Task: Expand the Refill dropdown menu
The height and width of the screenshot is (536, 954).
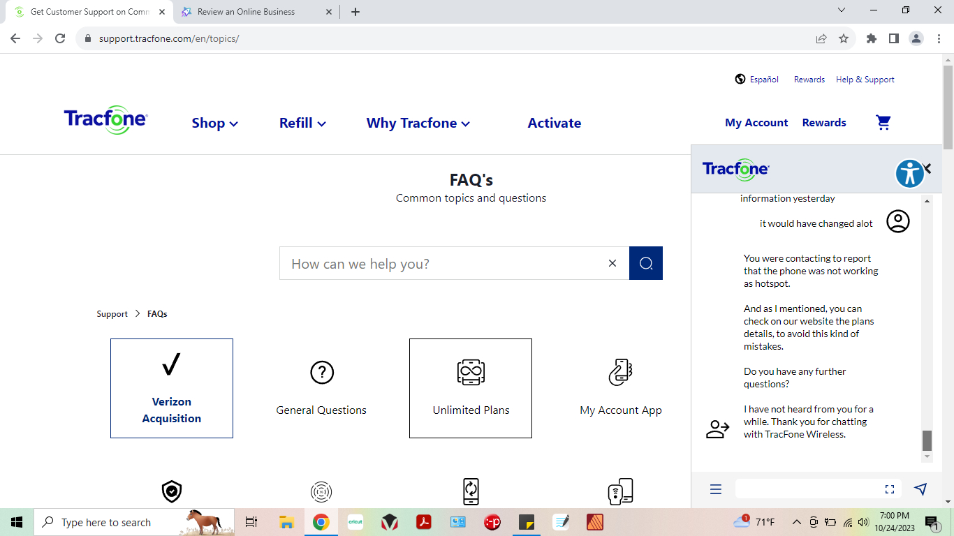Action: point(302,124)
